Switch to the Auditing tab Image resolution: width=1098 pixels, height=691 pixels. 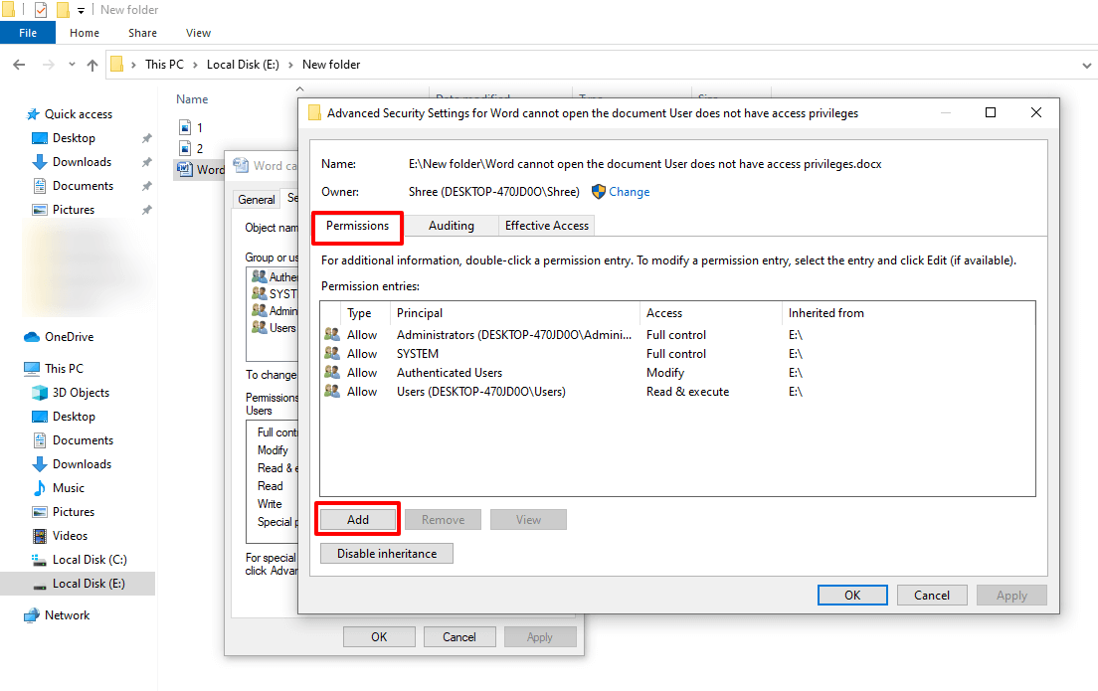451,226
